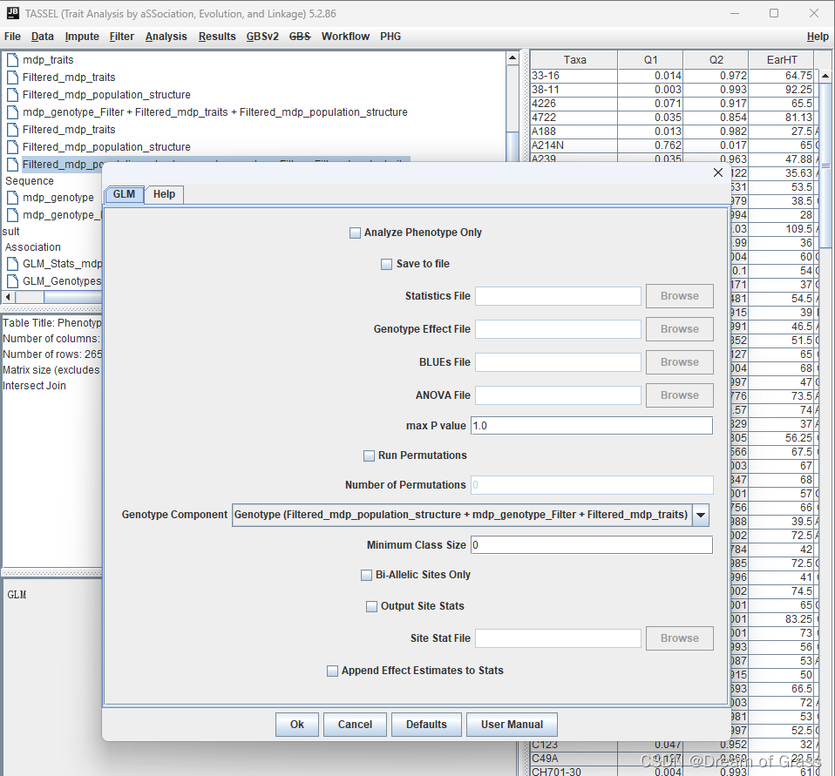Click the BLUEs File input field

click(x=558, y=362)
